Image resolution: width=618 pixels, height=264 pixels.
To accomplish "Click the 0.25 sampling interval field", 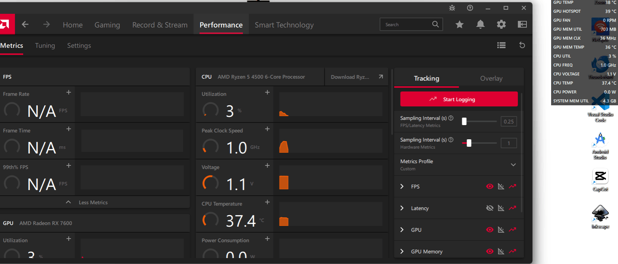I will 509,121.
